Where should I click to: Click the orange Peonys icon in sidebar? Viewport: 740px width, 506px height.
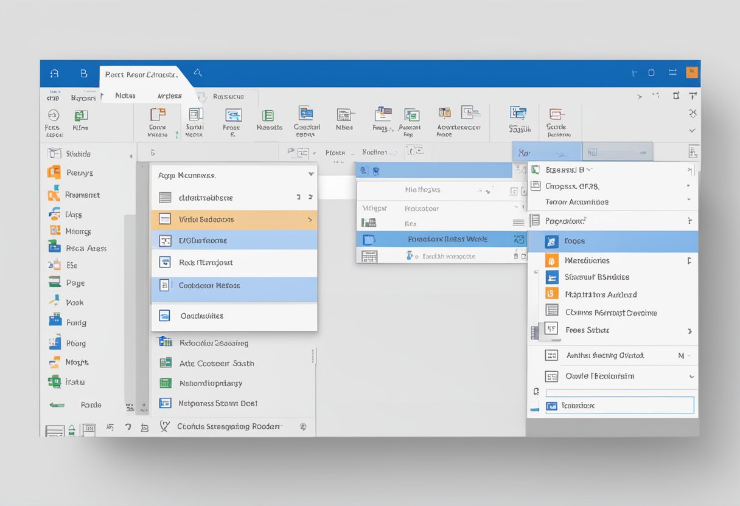pyautogui.click(x=54, y=173)
